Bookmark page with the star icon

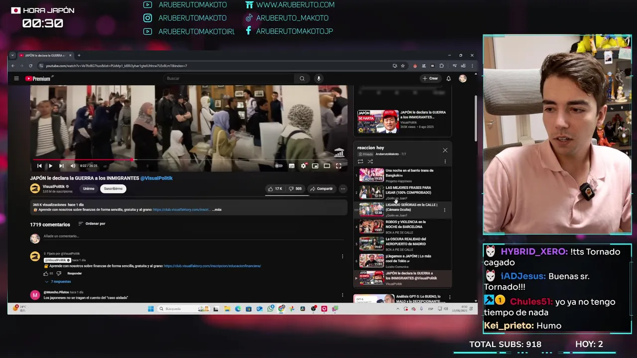click(403, 66)
